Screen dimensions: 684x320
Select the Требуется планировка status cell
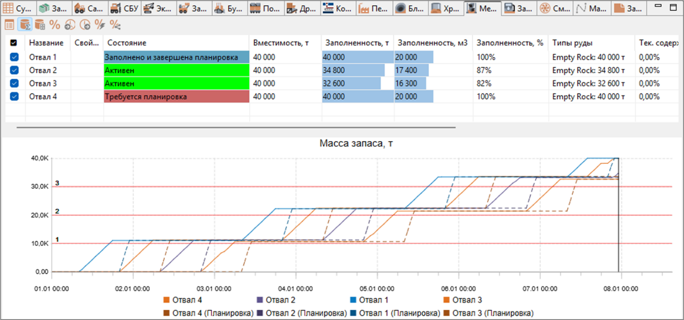[176, 97]
